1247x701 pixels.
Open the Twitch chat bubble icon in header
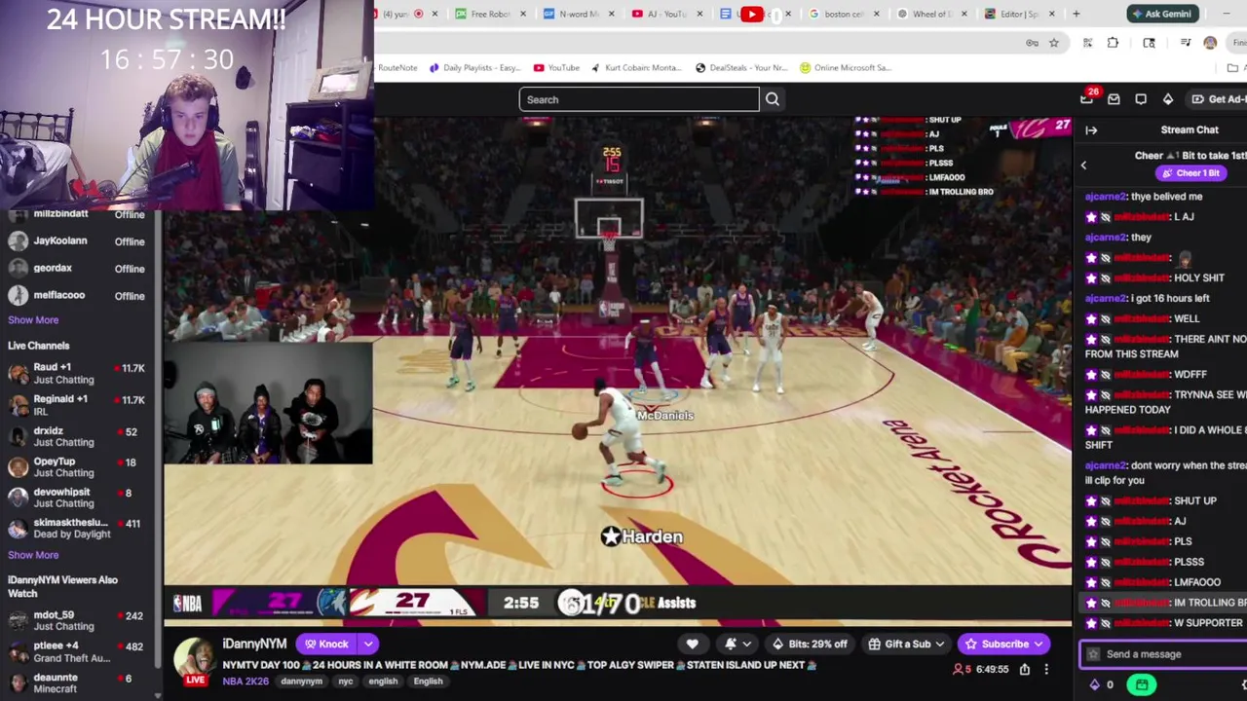1141,99
